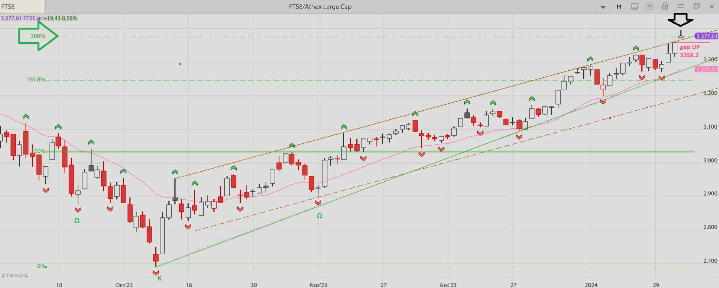Toggle the bottom panel layout icon
The image size is (719, 288).
pos(634,6)
